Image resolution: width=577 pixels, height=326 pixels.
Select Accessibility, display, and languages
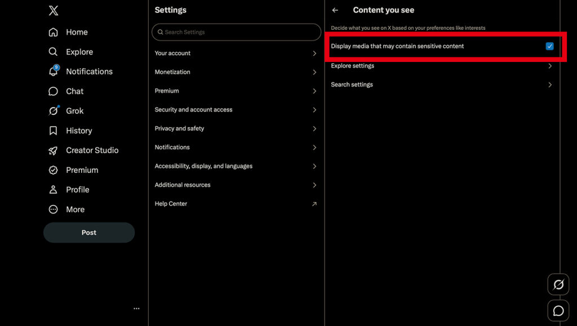[236, 166]
